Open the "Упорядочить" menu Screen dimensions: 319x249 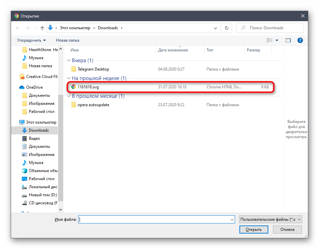[x=31, y=40]
